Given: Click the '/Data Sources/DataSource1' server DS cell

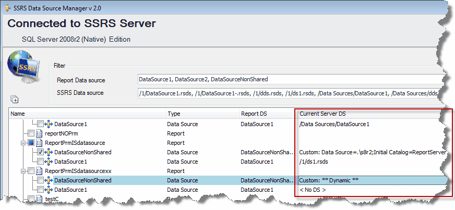Looking at the screenshot, I should [x=334, y=124].
